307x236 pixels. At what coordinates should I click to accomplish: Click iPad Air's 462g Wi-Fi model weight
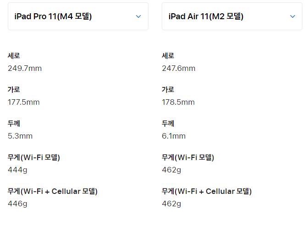point(171,170)
